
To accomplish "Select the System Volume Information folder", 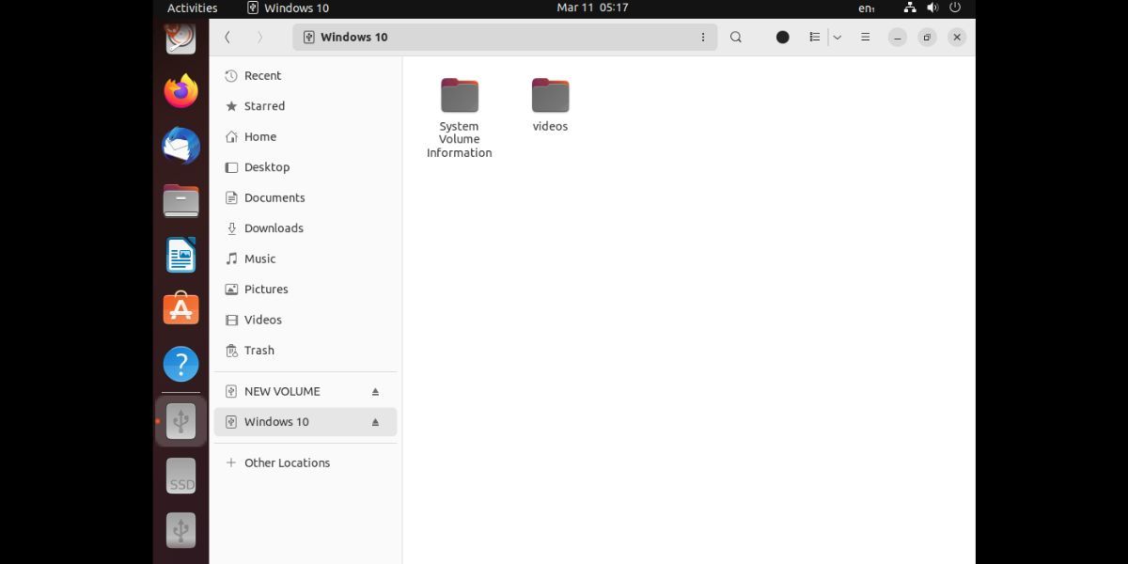I will [x=460, y=118].
